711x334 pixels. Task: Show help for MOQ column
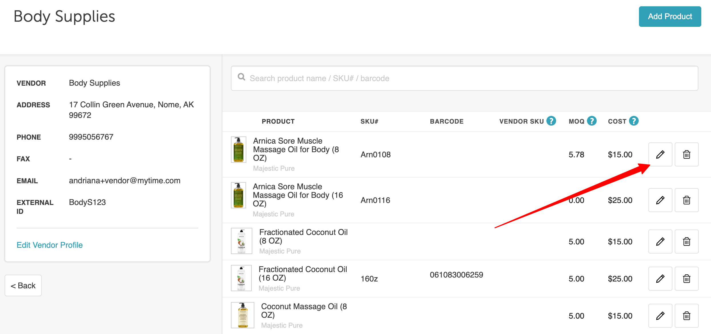592,121
